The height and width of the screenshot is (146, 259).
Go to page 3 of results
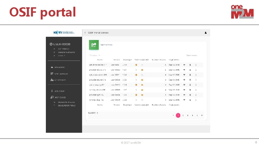coord(188,115)
